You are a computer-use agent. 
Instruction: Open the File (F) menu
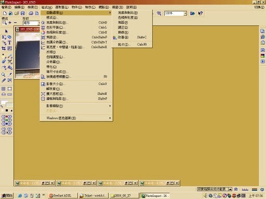6,7
